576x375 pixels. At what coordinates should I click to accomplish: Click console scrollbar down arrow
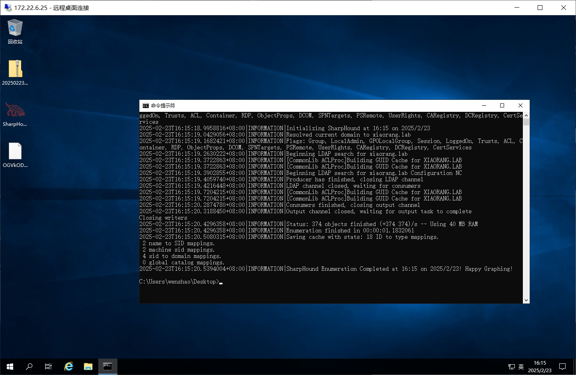(526, 300)
